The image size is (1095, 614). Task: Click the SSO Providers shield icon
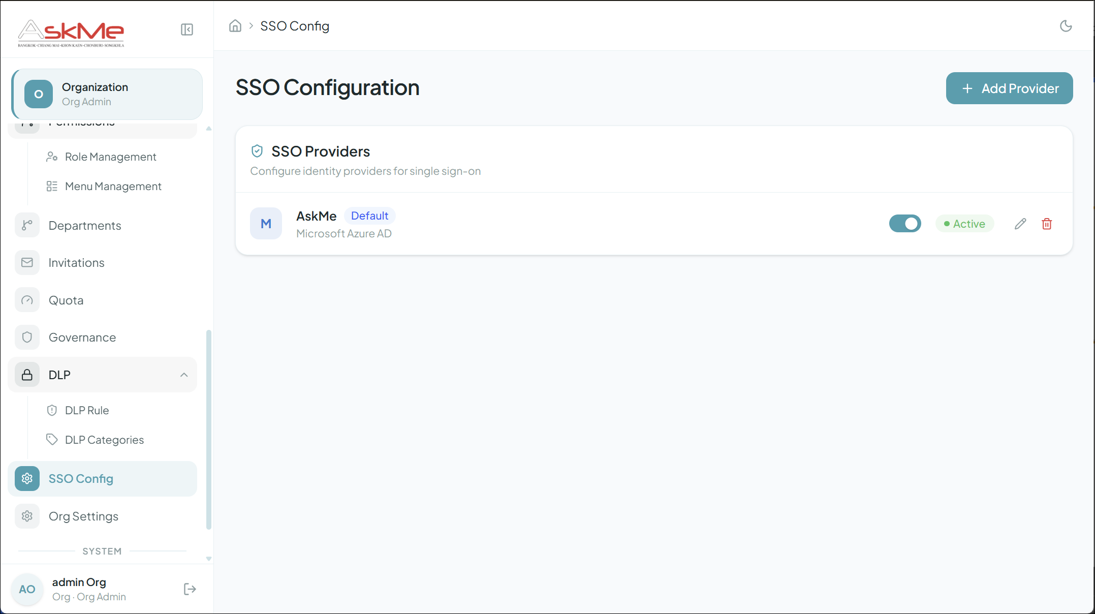[x=257, y=151]
